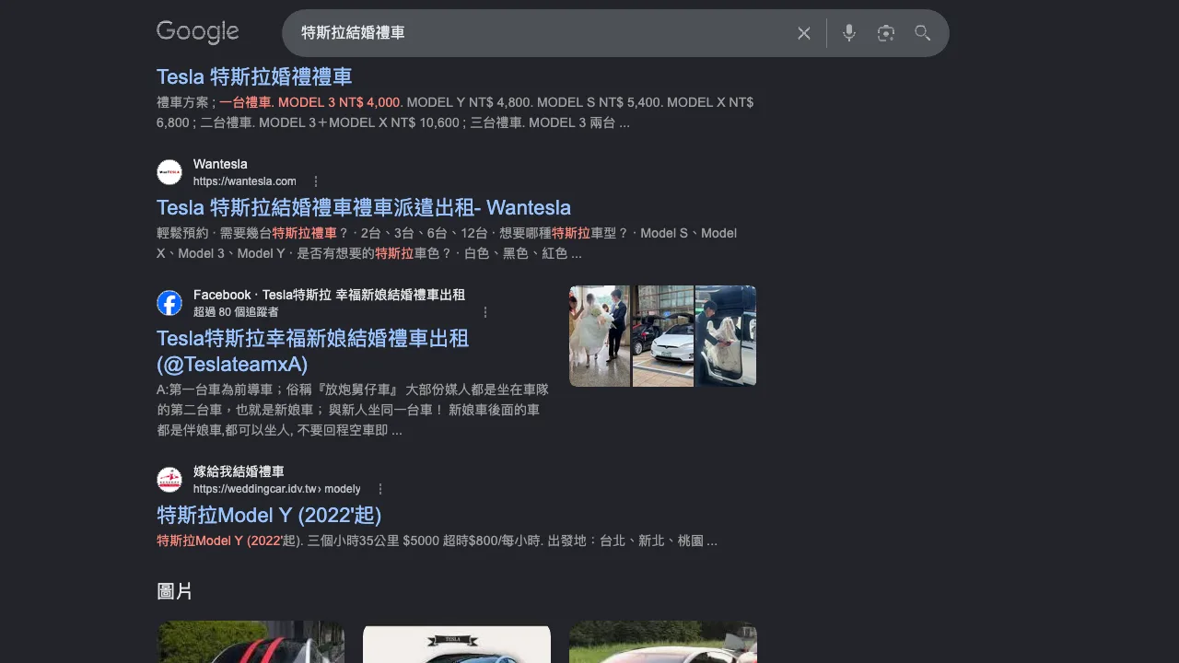The width and height of the screenshot is (1179, 663).
Task: Open Google Lens image search icon
Action: click(x=886, y=33)
